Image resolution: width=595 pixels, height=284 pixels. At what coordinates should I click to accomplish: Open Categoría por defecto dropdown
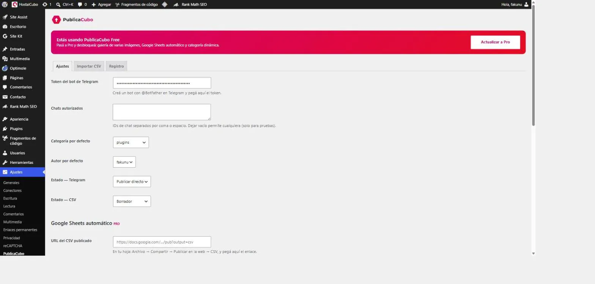(131, 142)
